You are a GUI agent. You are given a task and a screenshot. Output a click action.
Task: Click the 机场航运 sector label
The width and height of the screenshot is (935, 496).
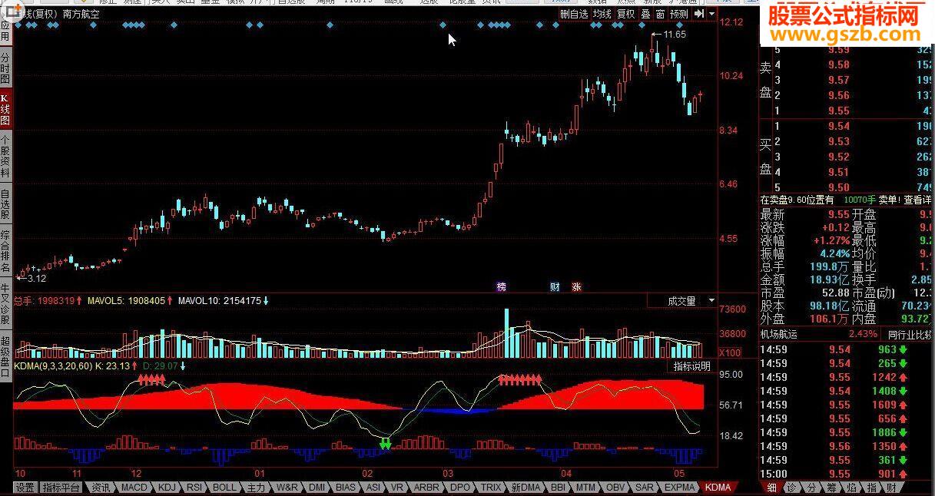tap(779, 335)
